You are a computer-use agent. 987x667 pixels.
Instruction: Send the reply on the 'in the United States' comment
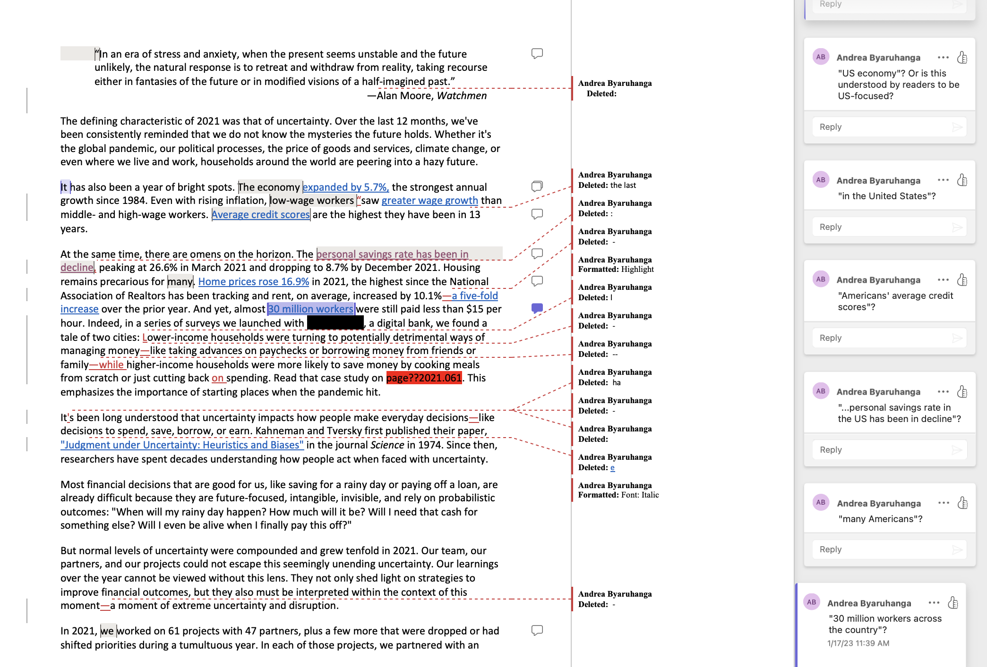point(957,228)
